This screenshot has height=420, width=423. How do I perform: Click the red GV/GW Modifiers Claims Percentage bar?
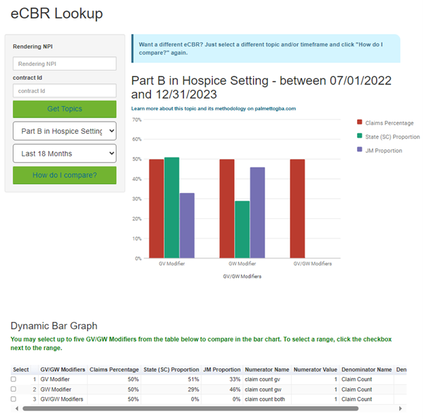coord(298,209)
